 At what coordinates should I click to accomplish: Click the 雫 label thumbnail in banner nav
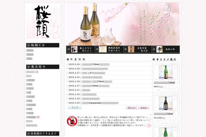pyautogui.click(x=160, y=49)
